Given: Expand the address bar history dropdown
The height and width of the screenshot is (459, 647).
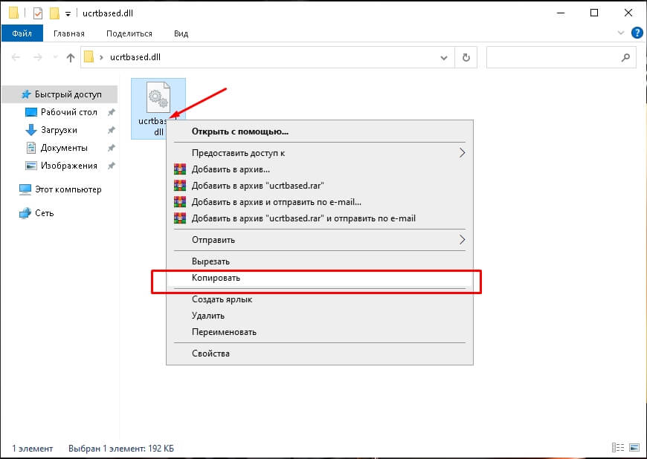Looking at the screenshot, I should click(x=444, y=58).
